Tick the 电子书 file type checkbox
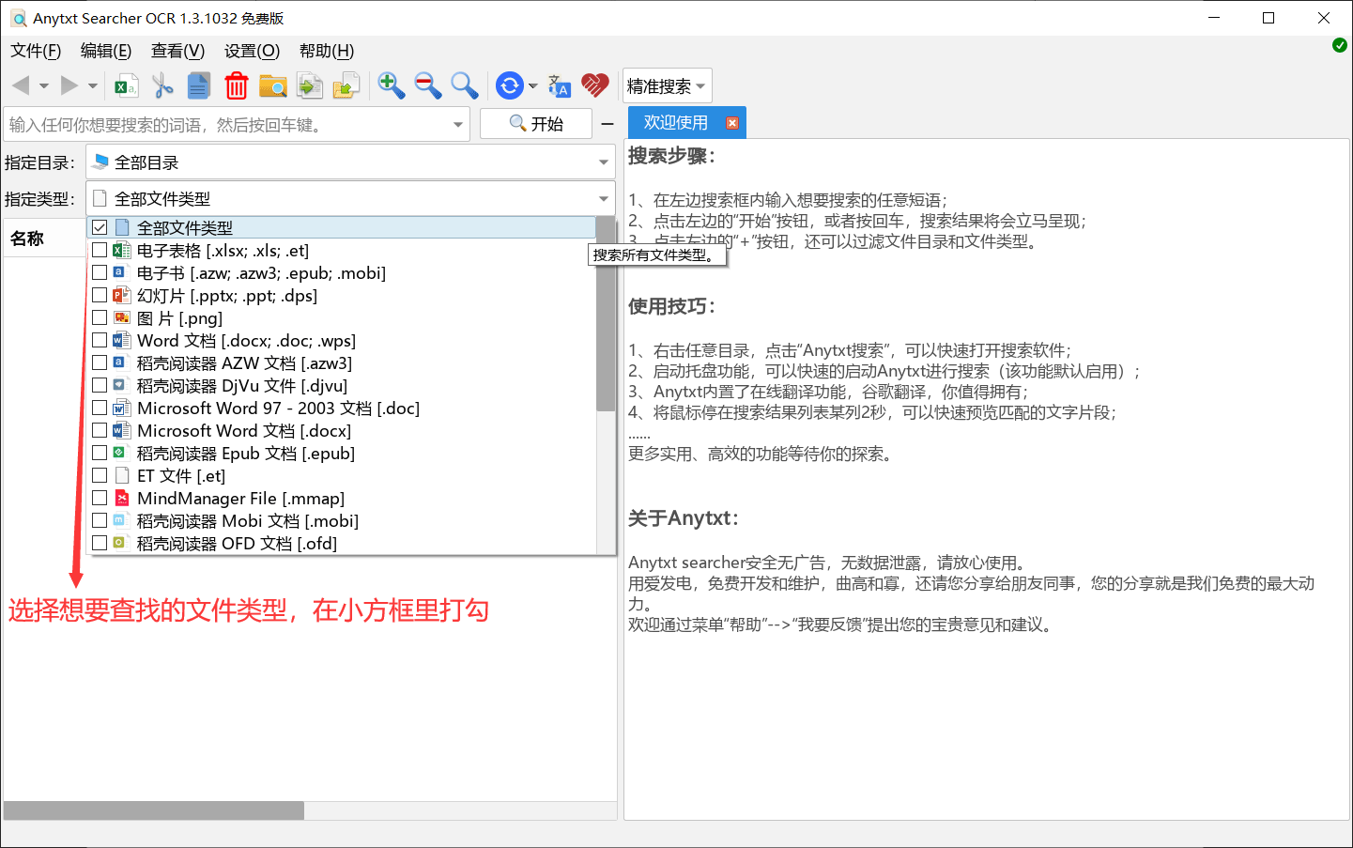Screen dimensions: 1353x848 [x=100, y=272]
